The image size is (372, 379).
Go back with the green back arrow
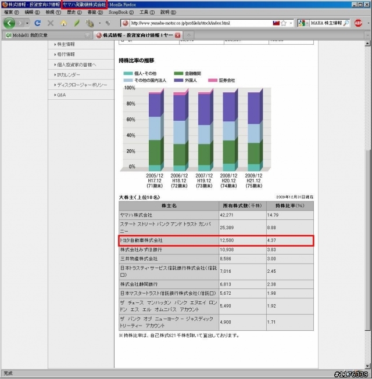[x=9, y=23]
